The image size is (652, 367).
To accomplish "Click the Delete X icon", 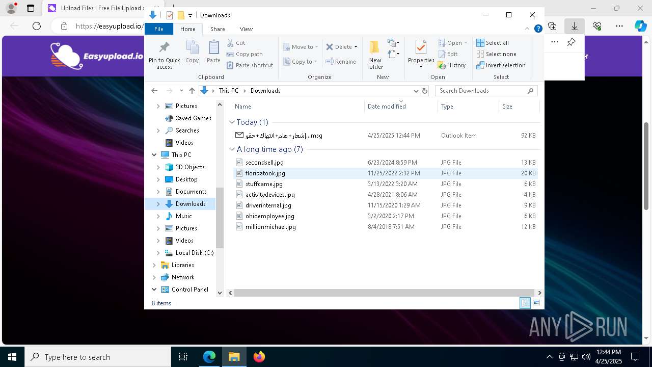I will coord(330,47).
